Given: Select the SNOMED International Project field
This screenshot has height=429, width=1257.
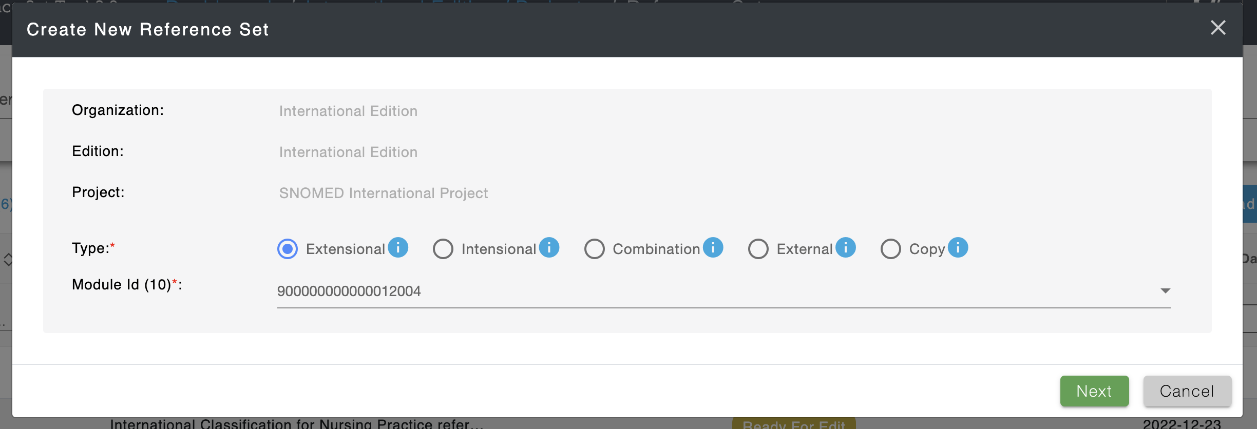Looking at the screenshot, I should [384, 193].
